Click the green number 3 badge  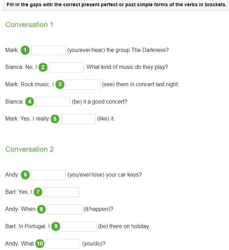tap(60, 84)
